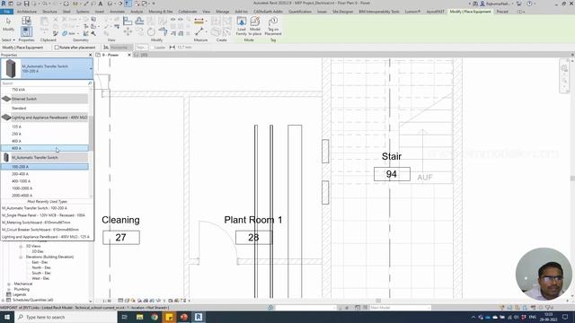Image resolution: width=575 pixels, height=323 pixels.
Task: Open the Annotate ribbon tab
Action: [117, 12]
